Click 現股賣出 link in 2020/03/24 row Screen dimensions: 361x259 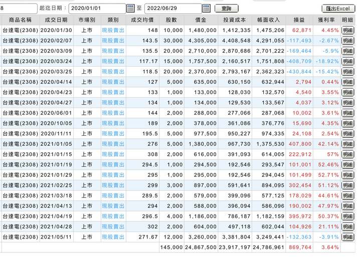click(113, 62)
